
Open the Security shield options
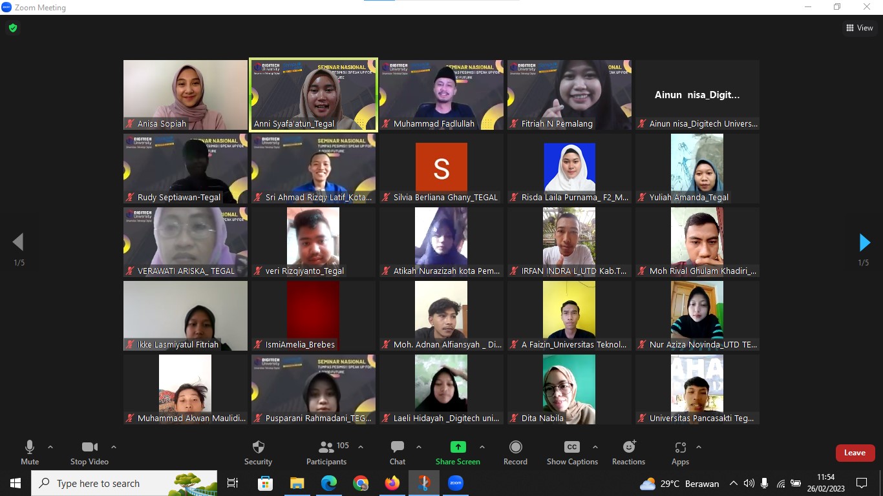[258, 452]
